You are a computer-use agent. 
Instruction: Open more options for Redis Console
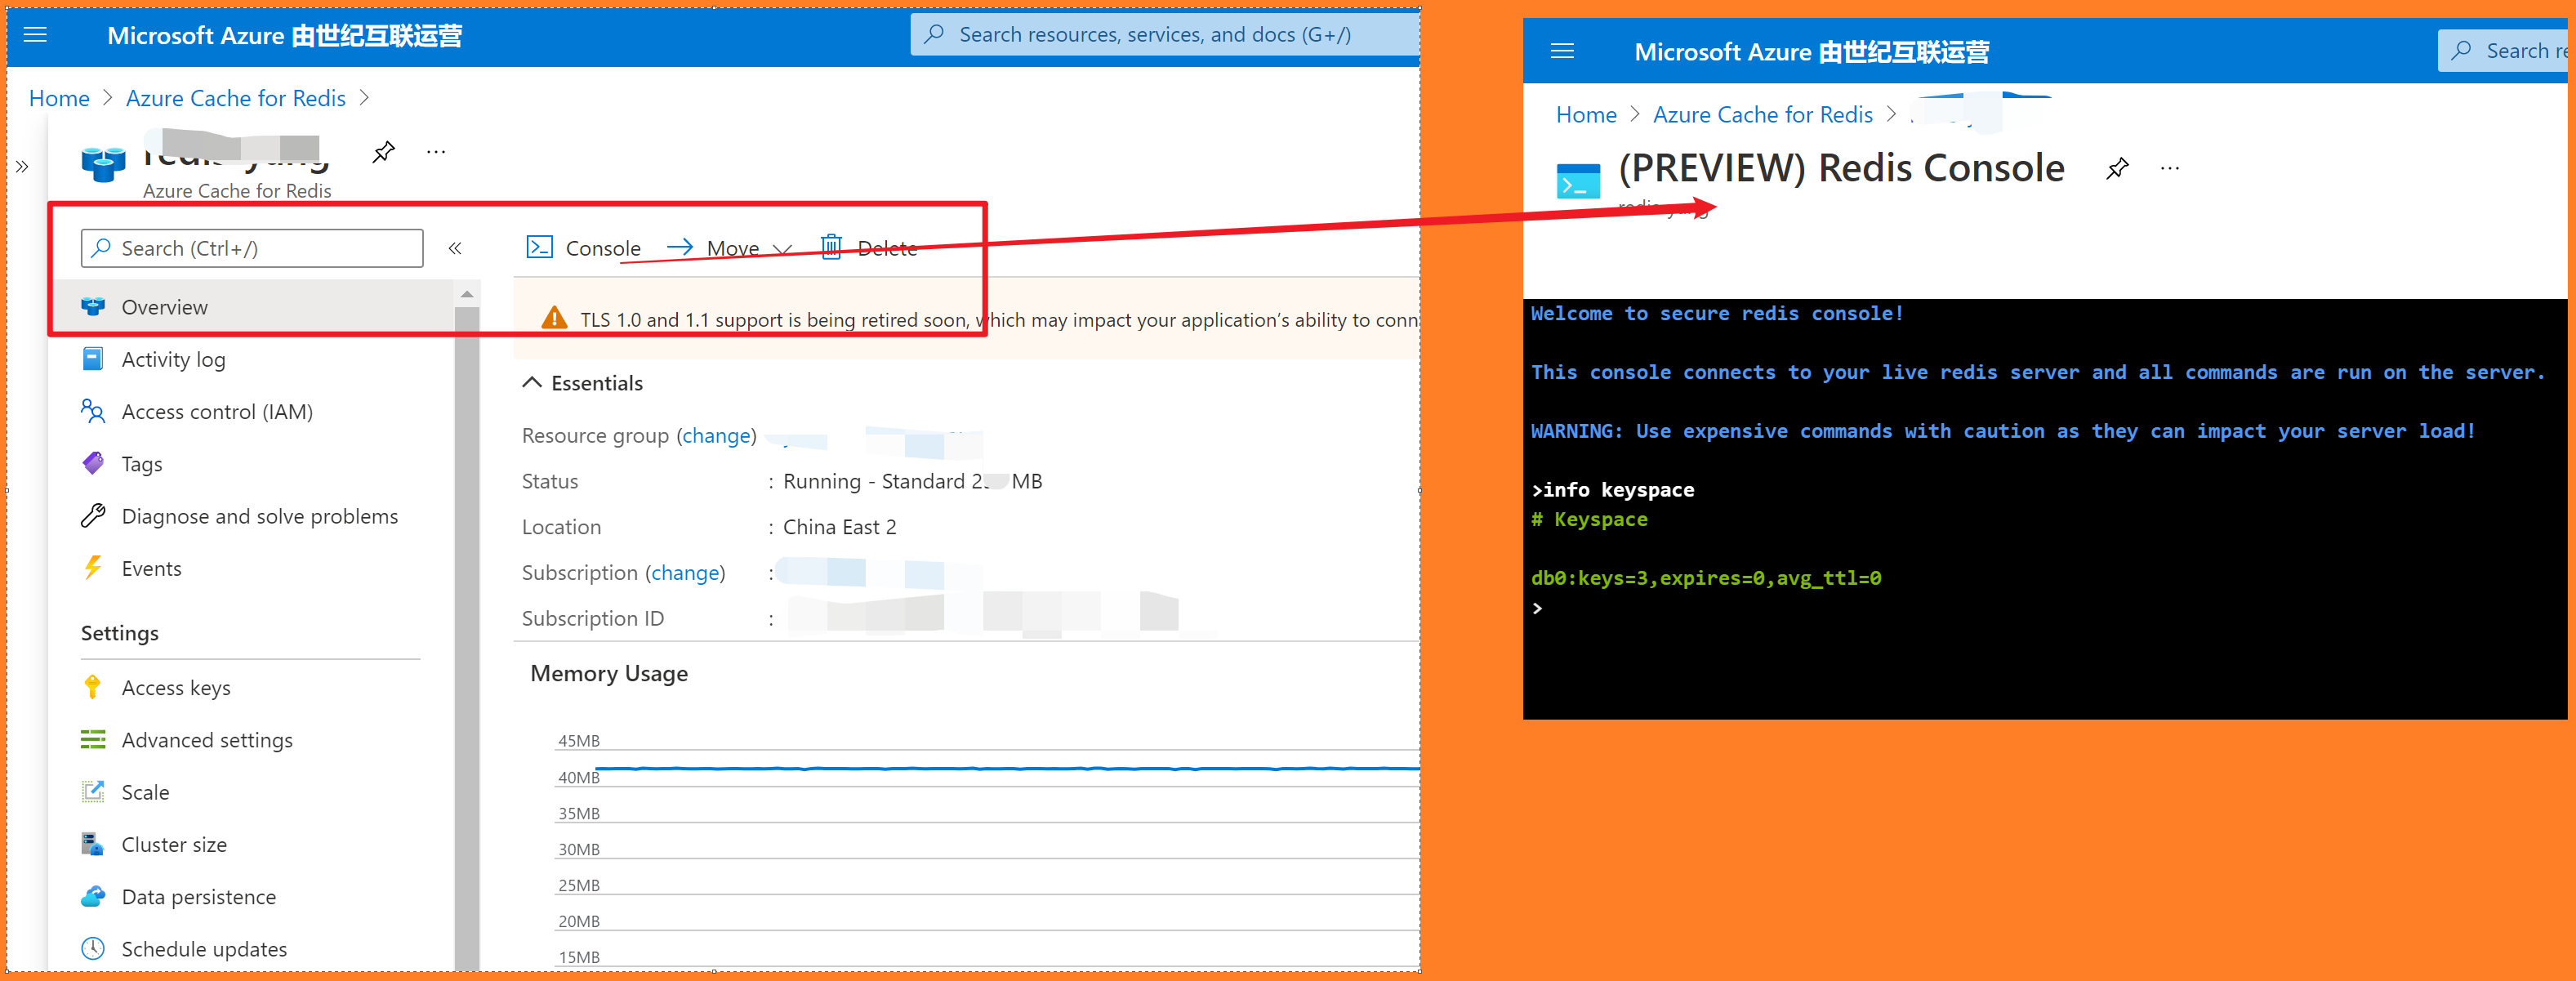pos(2168,169)
